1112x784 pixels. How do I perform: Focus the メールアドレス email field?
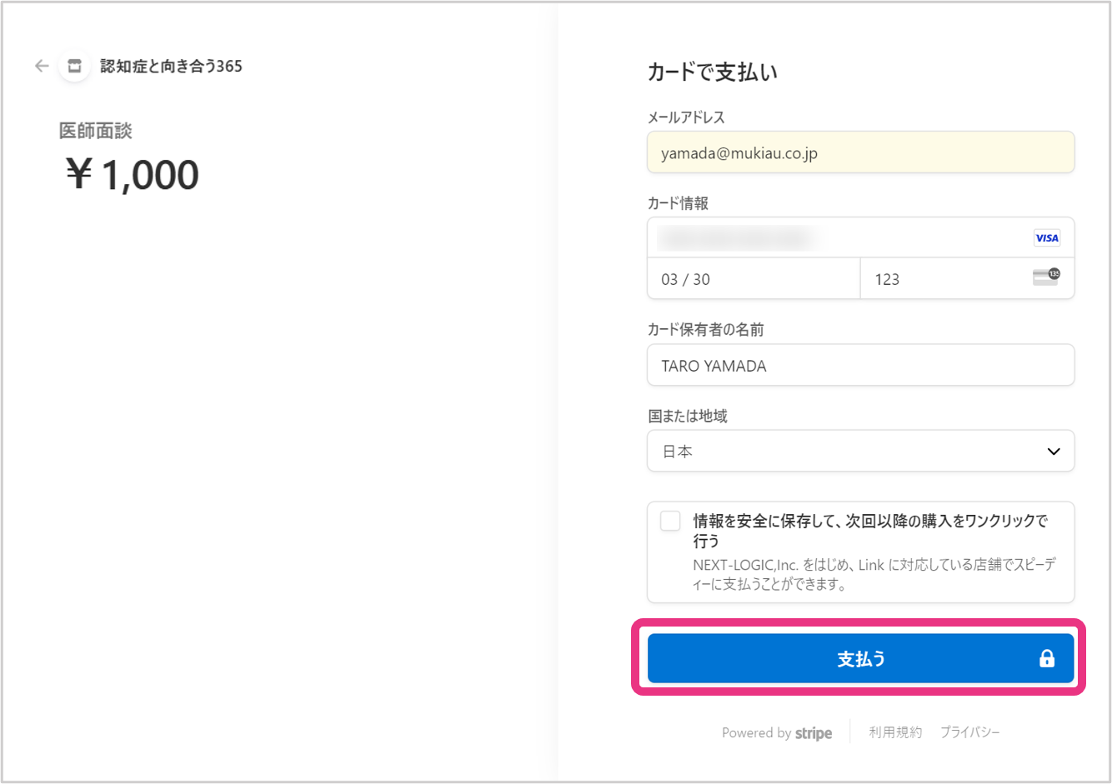pyautogui.click(x=859, y=152)
